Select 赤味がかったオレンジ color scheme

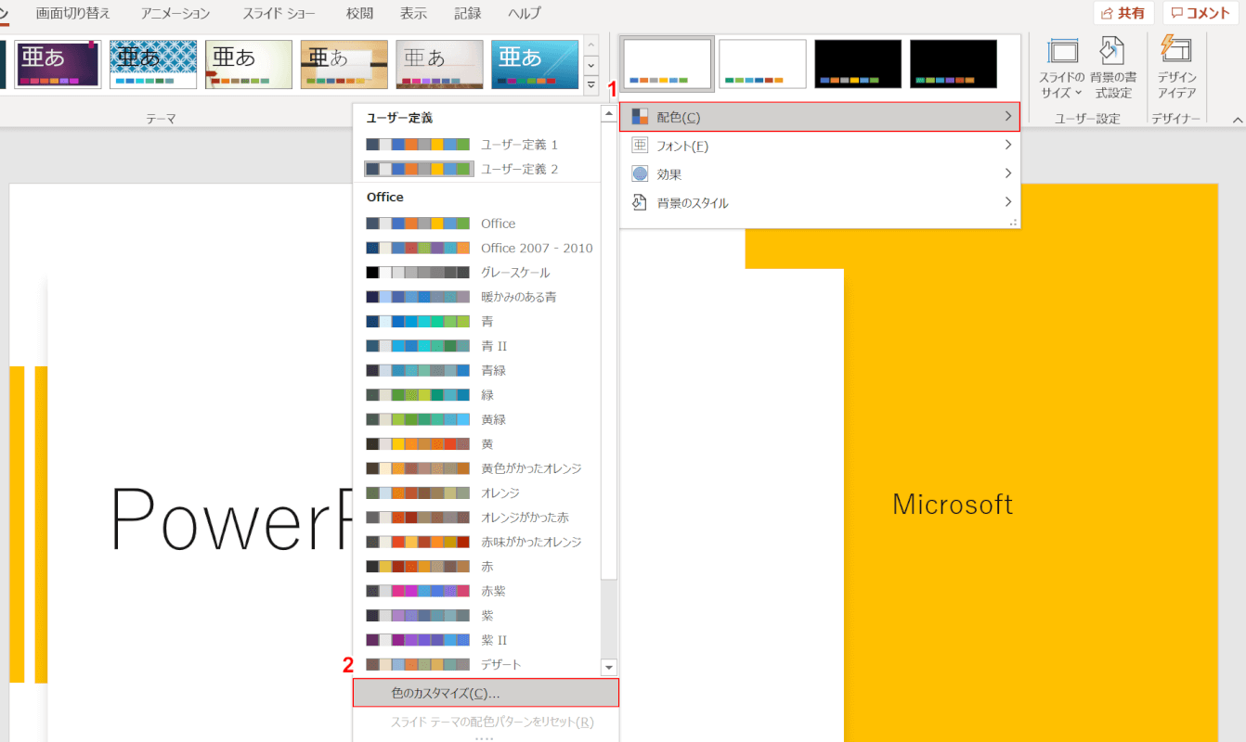pyautogui.click(x=477, y=542)
